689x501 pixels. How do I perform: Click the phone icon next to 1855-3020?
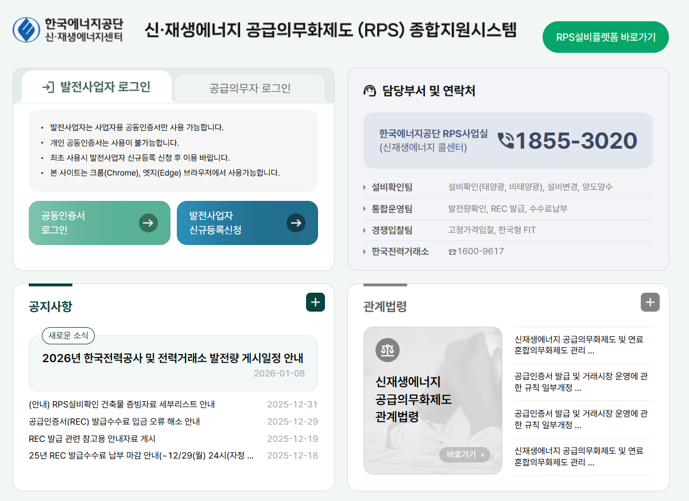pos(505,141)
